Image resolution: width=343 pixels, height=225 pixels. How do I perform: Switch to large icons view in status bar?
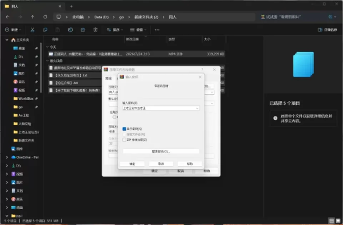(338, 221)
